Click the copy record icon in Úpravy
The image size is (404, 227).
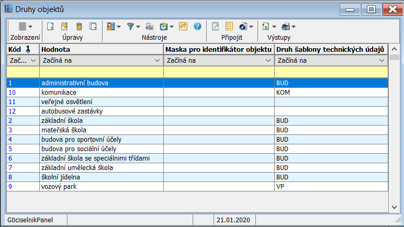pyautogui.click(x=93, y=26)
